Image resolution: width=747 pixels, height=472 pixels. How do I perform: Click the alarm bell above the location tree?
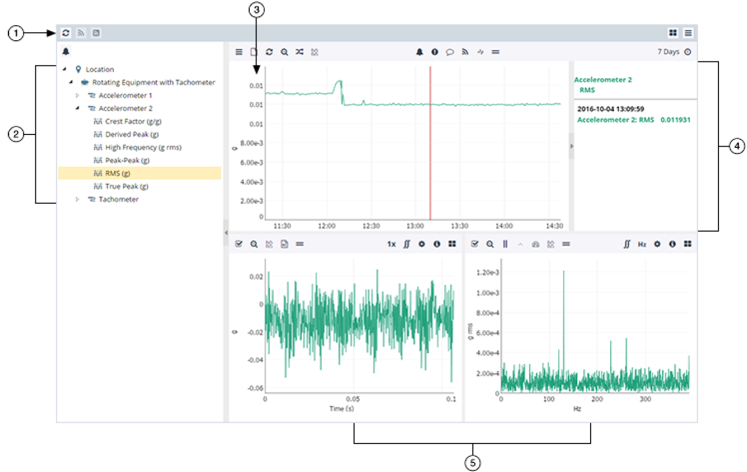(66, 52)
